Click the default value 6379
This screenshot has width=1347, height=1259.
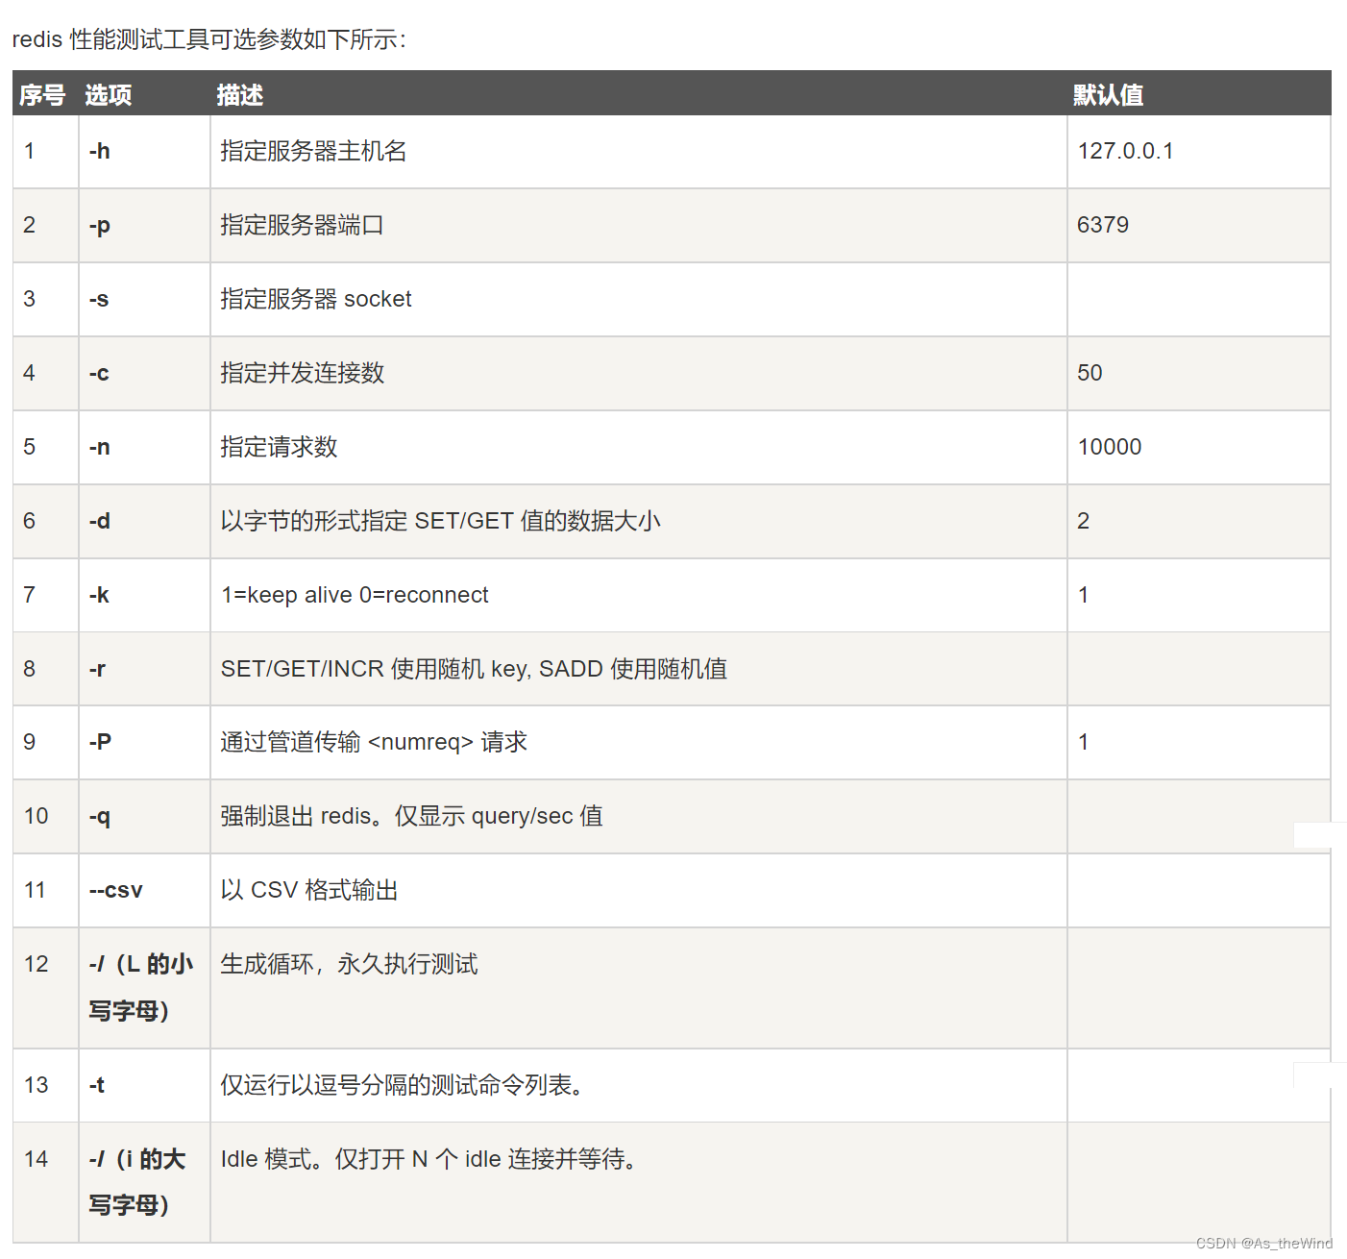pos(1103,225)
